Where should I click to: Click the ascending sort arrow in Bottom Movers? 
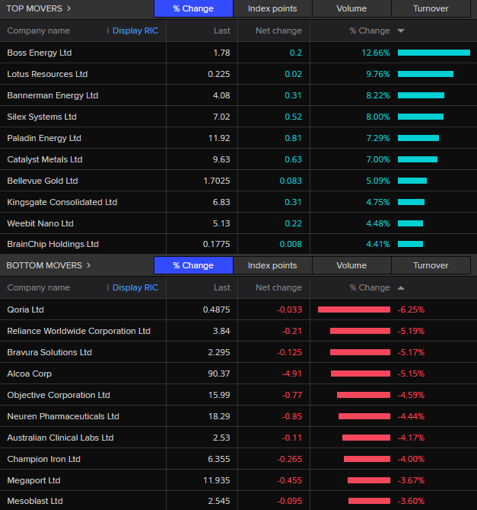pyautogui.click(x=401, y=288)
